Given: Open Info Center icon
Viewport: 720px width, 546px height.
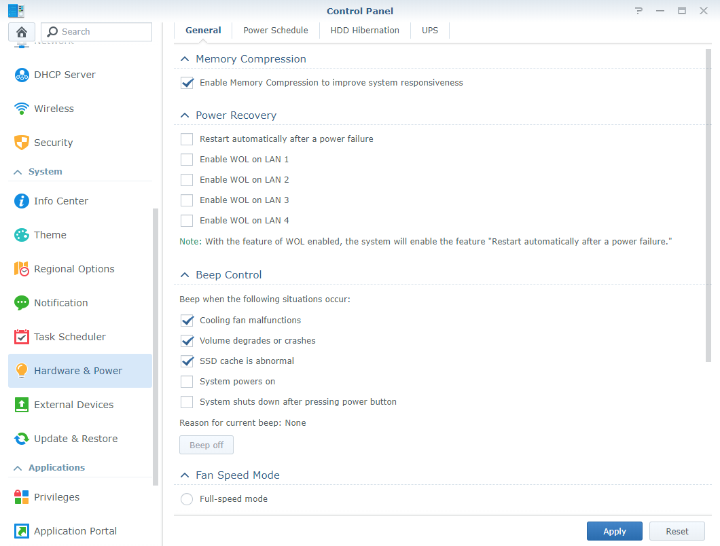Looking at the screenshot, I should coord(22,201).
